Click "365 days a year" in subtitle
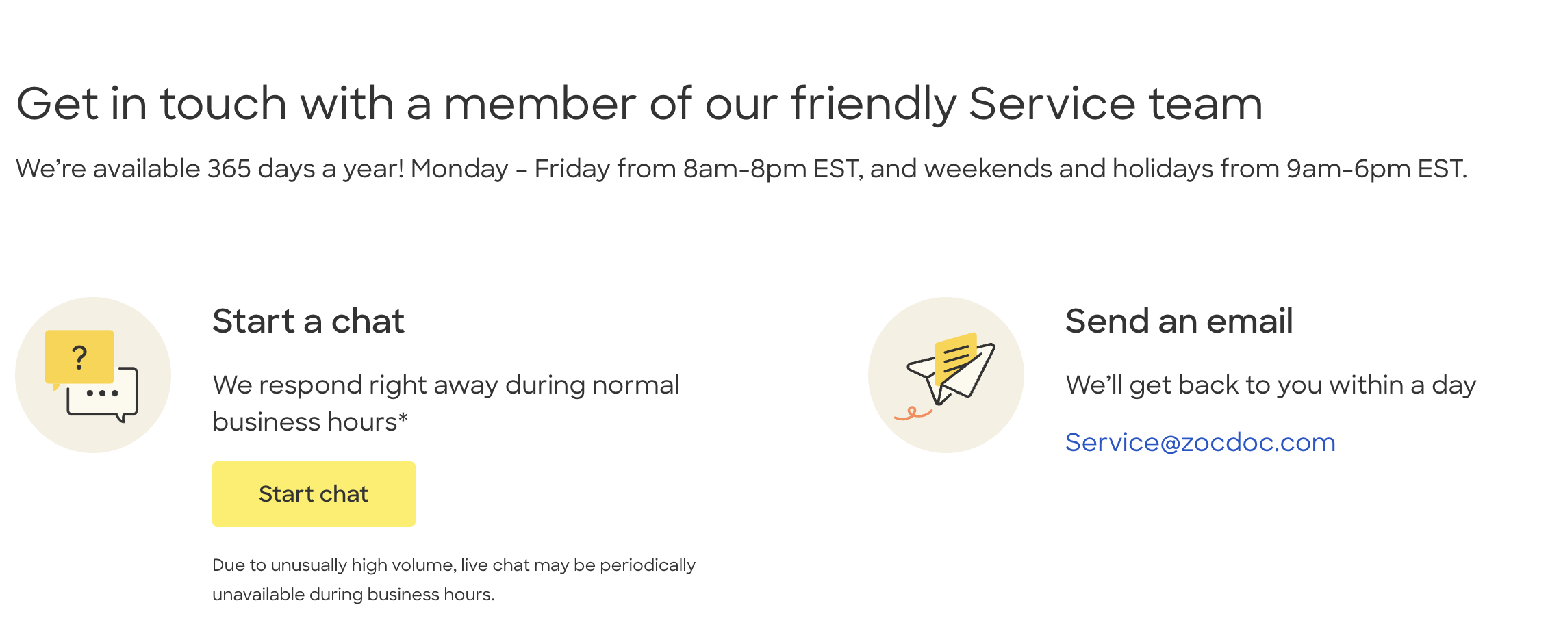The width and height of the screenshot is (1561, 642). coord(305,168)
